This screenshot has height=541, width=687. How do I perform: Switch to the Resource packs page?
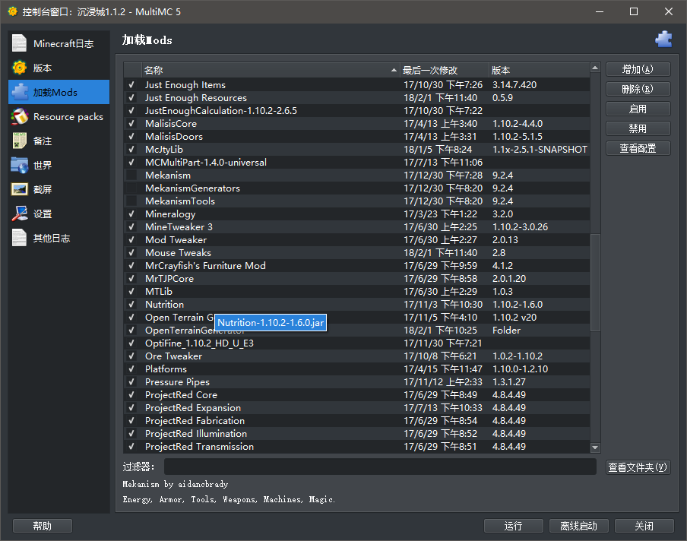pos(59,116)
